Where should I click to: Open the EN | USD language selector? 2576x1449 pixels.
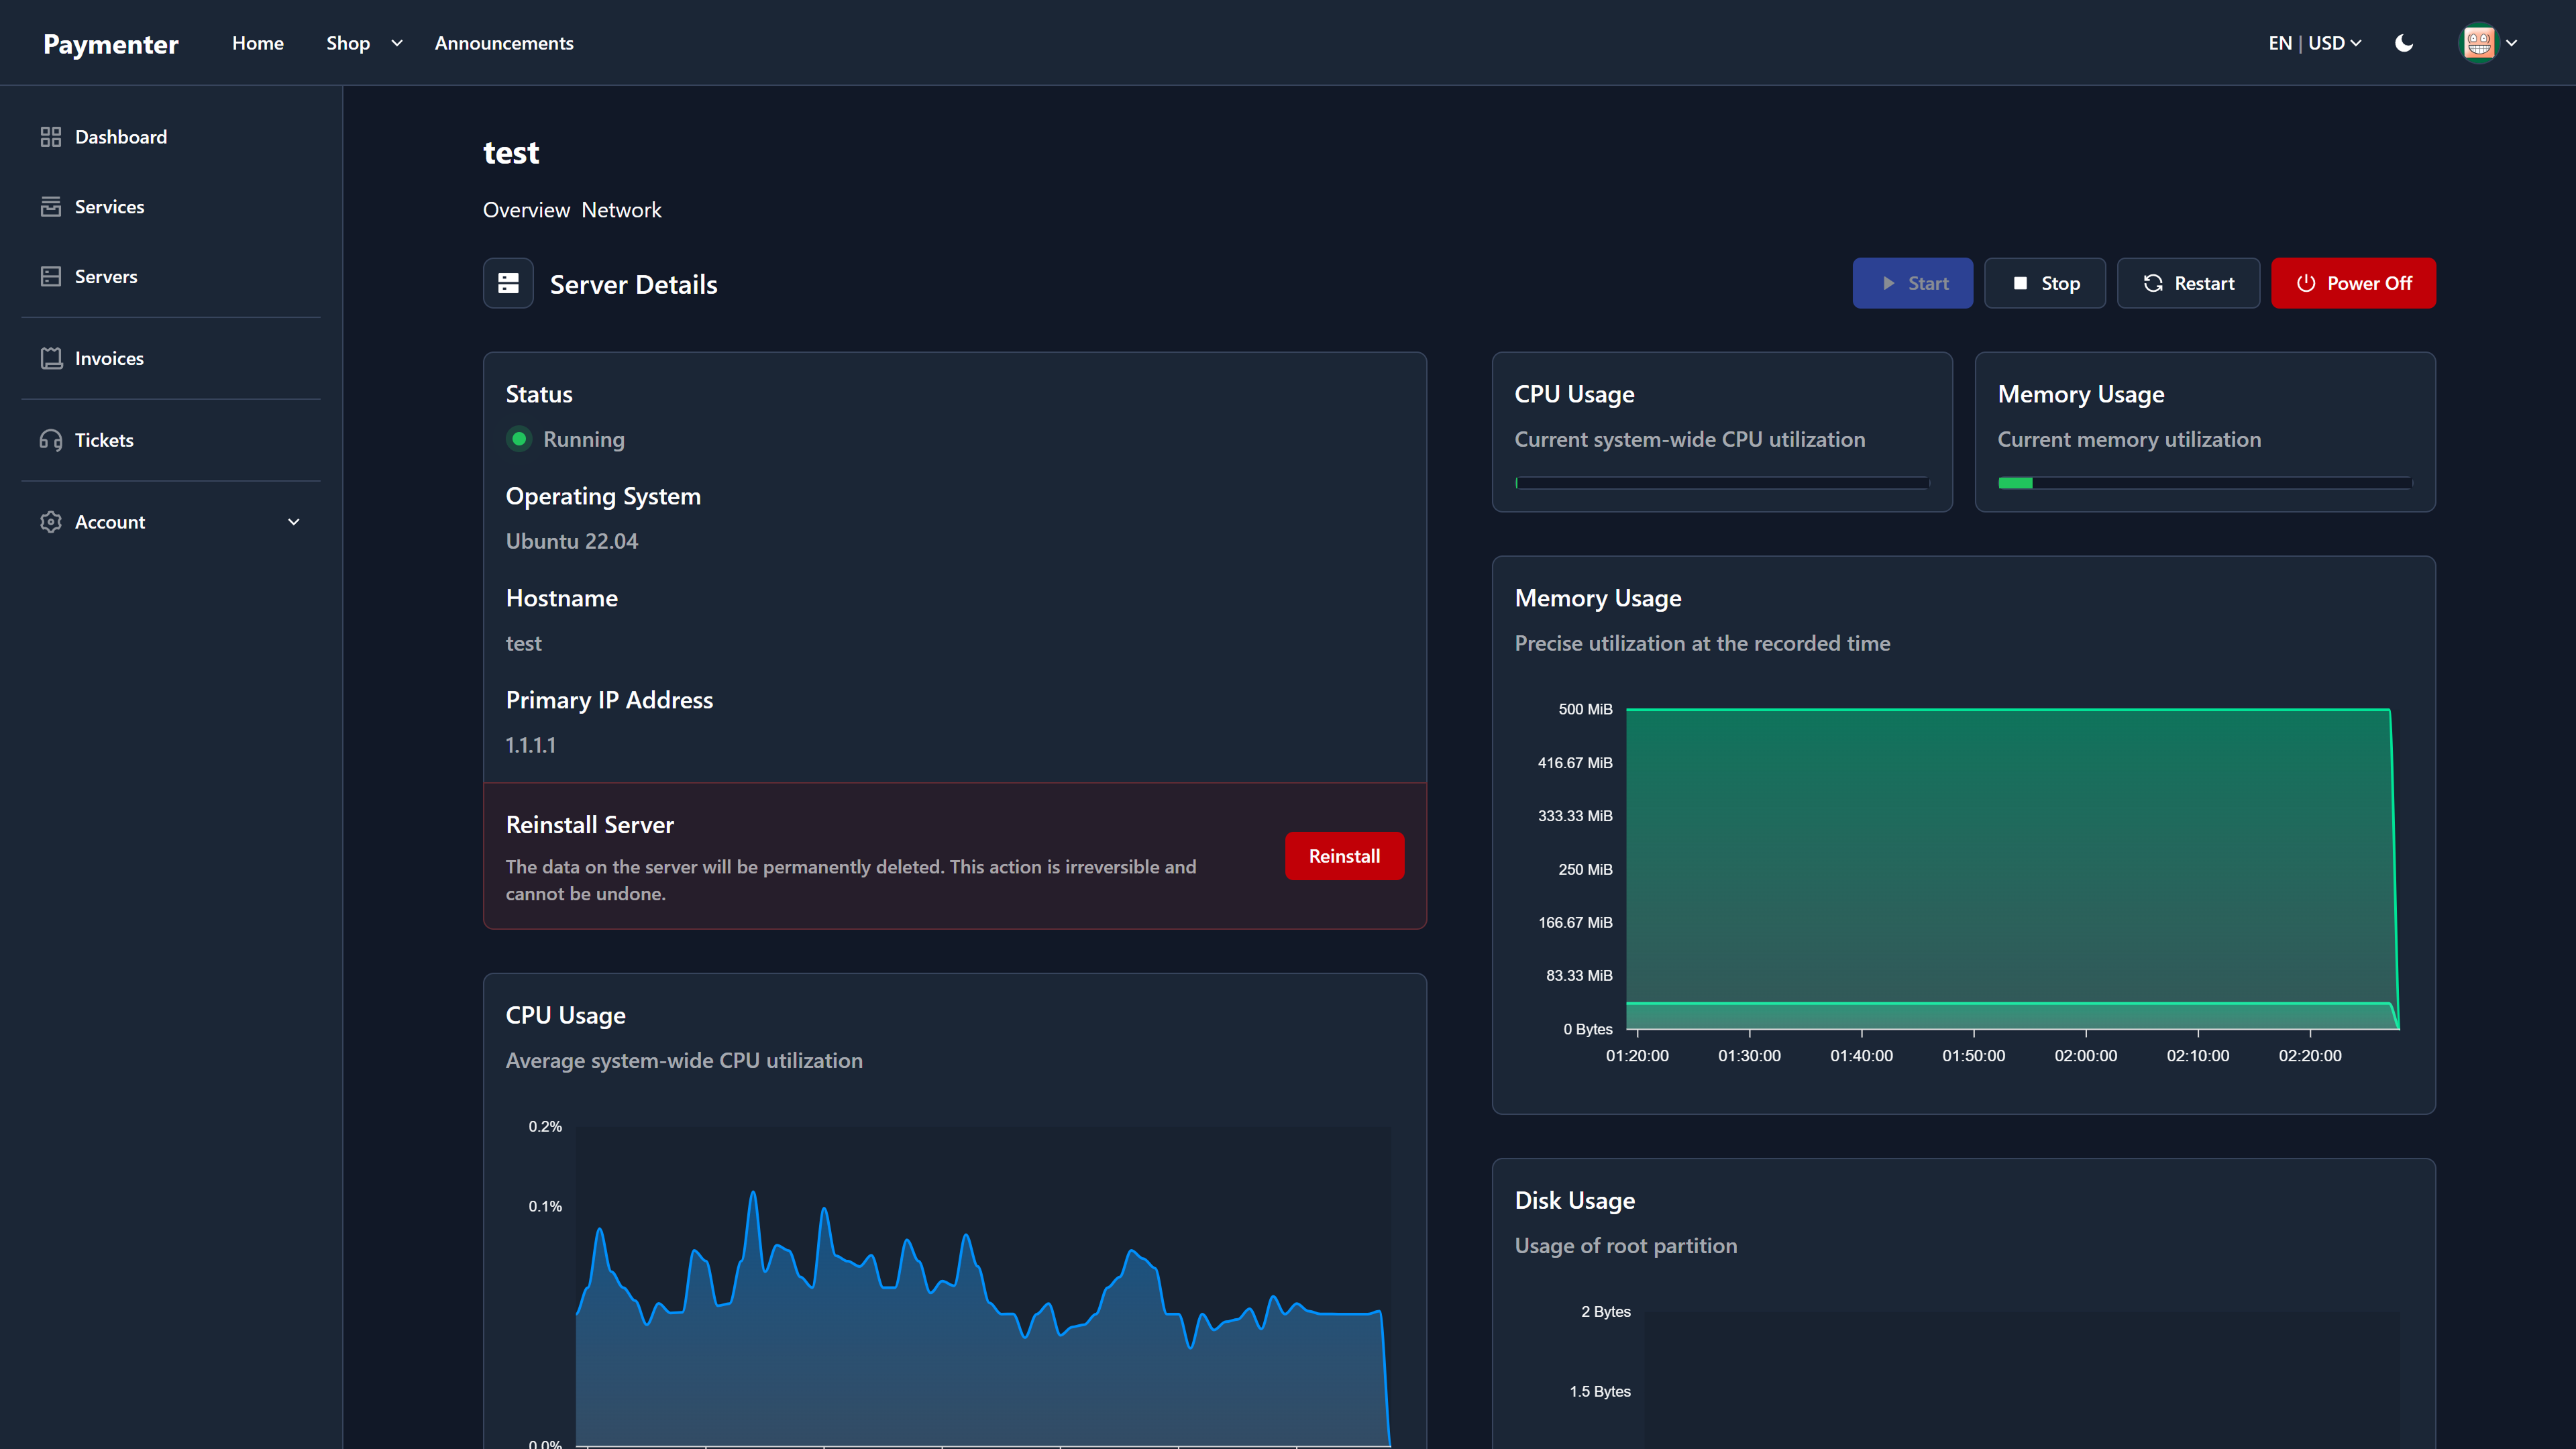(2314, 43)
